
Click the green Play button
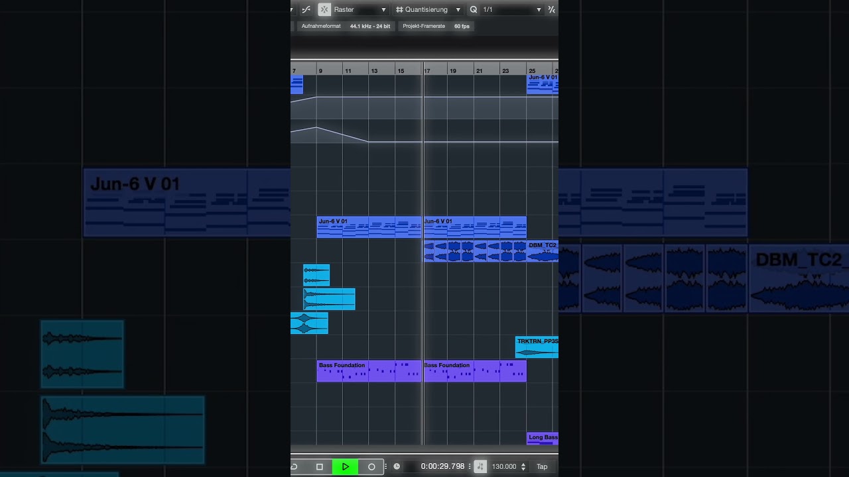[345, 466]
